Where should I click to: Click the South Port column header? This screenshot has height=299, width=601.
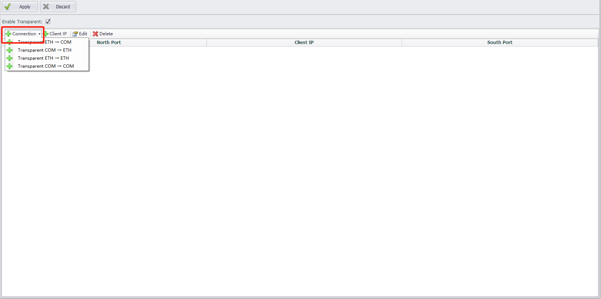click(499, 43)
